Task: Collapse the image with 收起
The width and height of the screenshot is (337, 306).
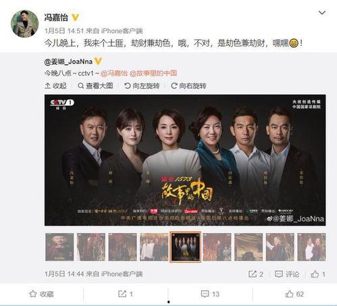Action: (x=55, y=86)
